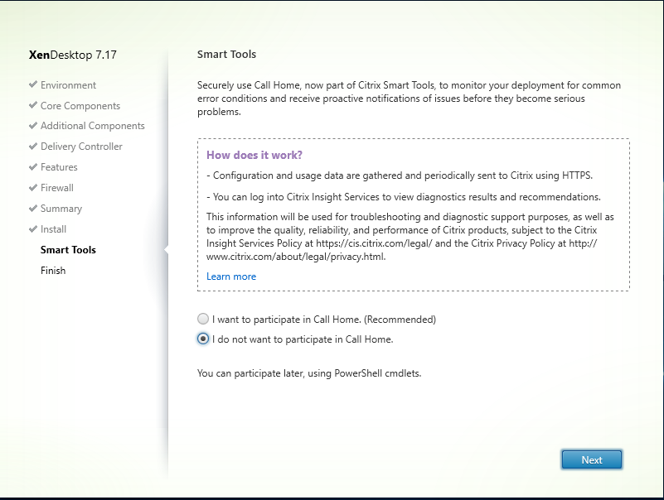Open the Learn more link

pyautogui.click(x=231, y=276)
